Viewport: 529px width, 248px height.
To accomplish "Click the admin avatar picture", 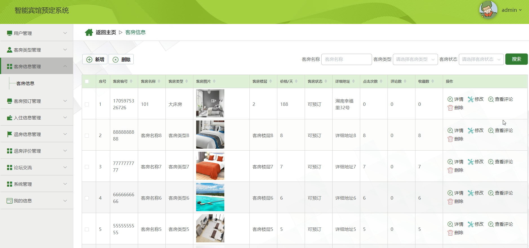I will click(488, 10).
